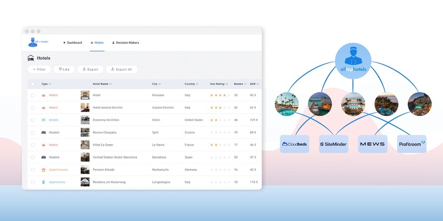Screen dimensions: 443x221
Task: Open the Star Rating column dropdown
Action: (x=219, y=84)
